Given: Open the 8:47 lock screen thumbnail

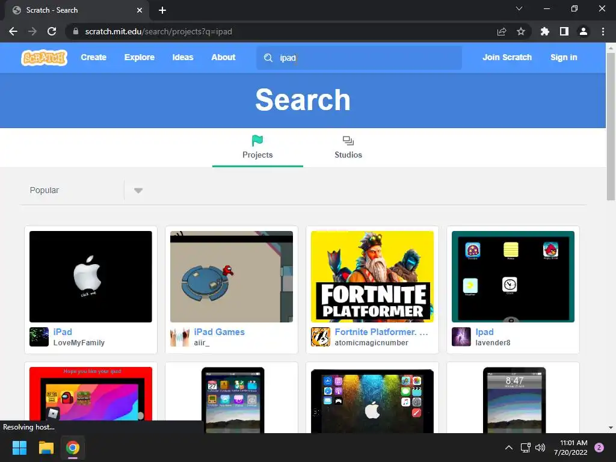Looking at the screenshot, I should [x=514, y=400].
